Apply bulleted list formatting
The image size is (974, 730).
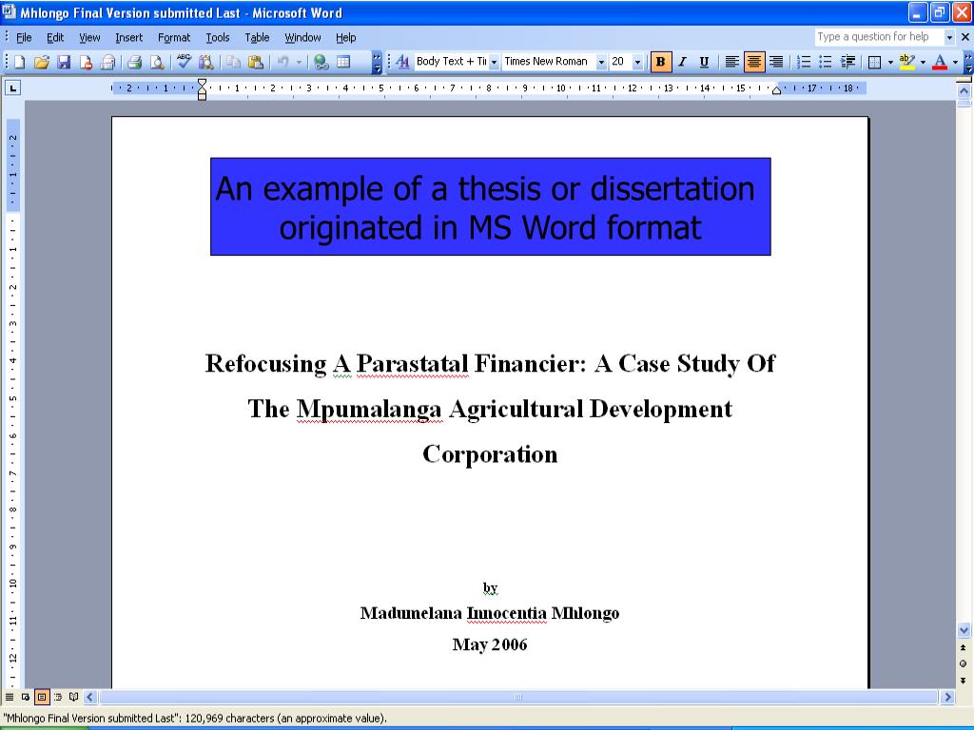pyautogui.click(x=826, y=62)
